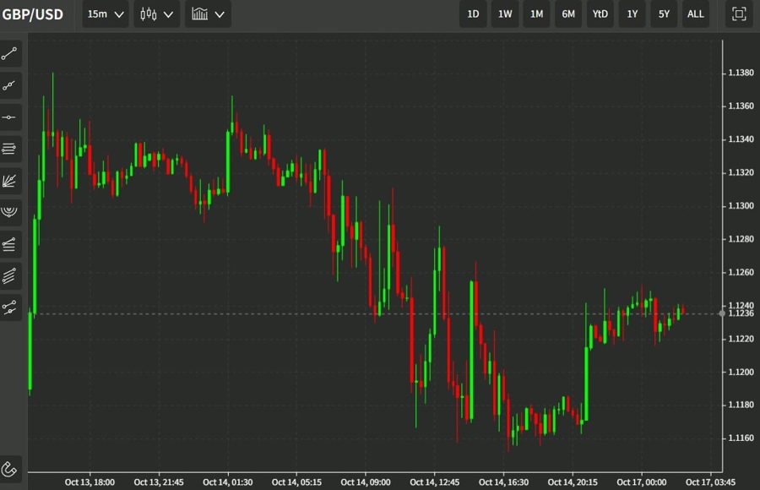Select the parallel channel tool
This screenshot has height=490, width=760.
point(9,276)
